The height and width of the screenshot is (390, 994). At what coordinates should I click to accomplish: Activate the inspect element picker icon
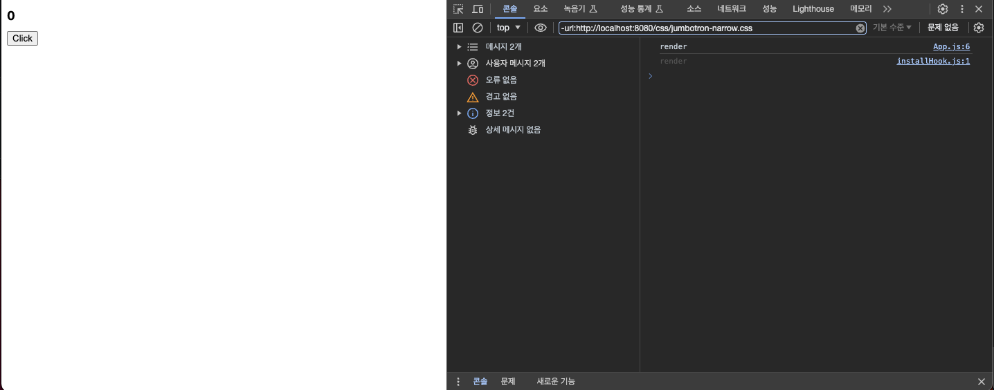pyautogui.click(x=458, y=9)
